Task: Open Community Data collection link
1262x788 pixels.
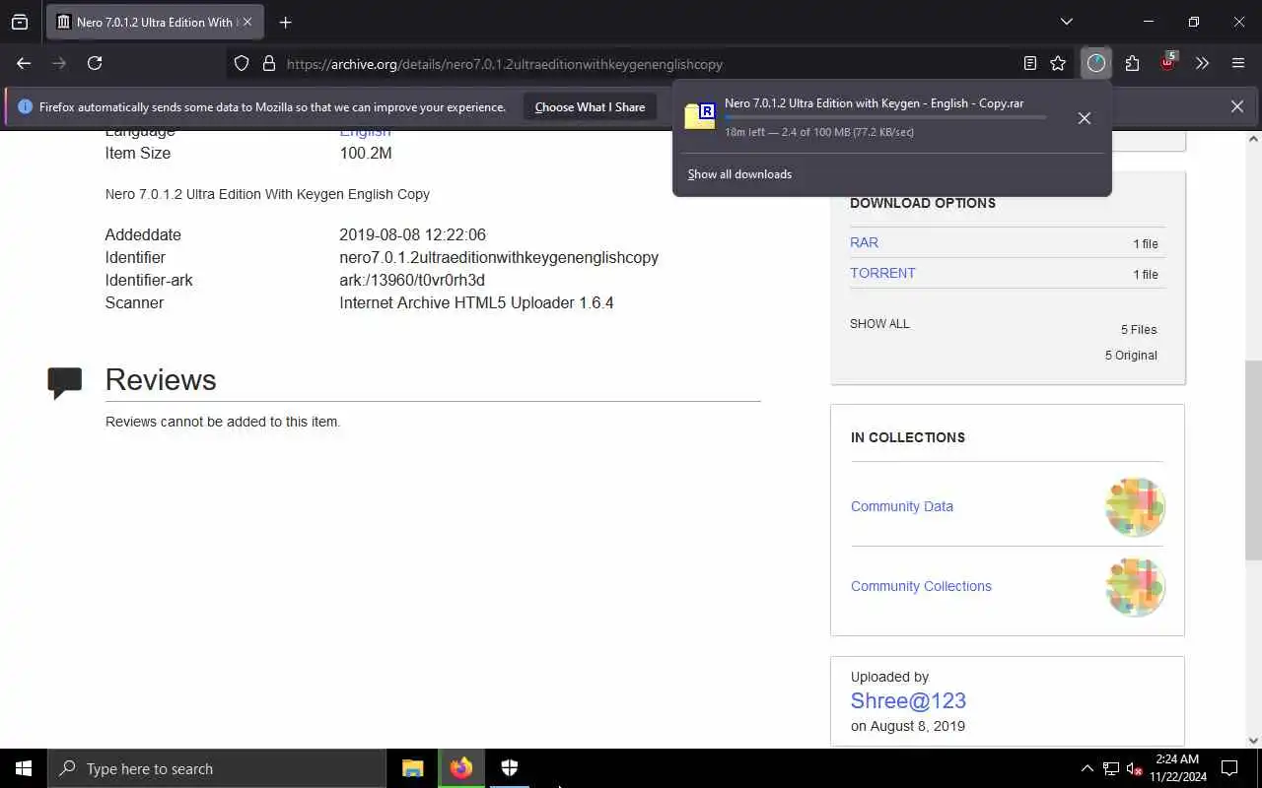Action: (x=901, y=506)
